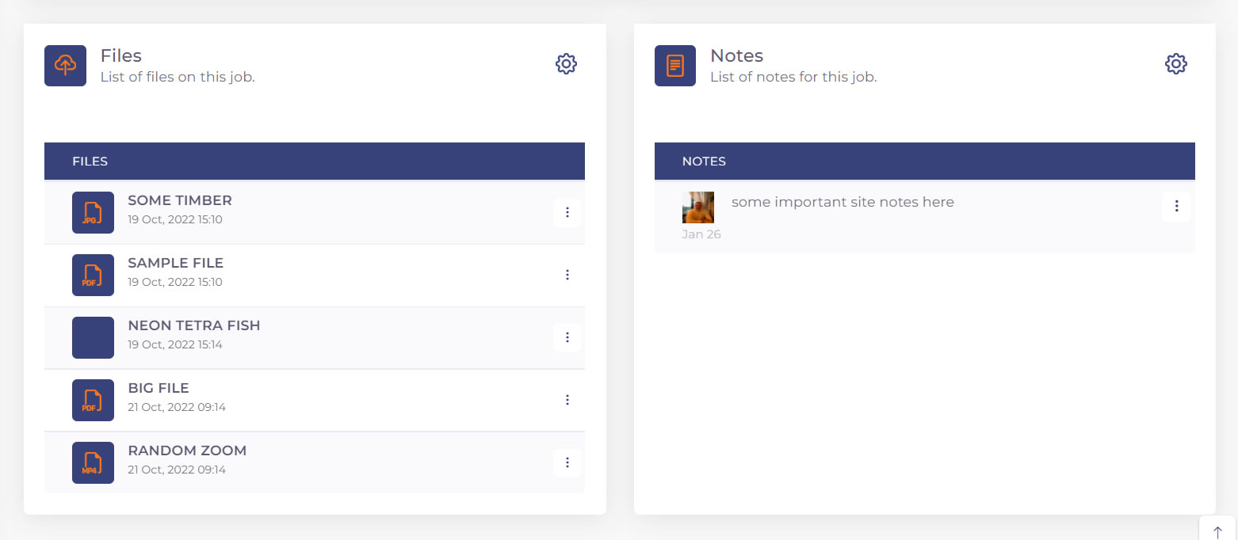
Task: Click the PDF icon for Sample File
Action: (x=93, y=275)
